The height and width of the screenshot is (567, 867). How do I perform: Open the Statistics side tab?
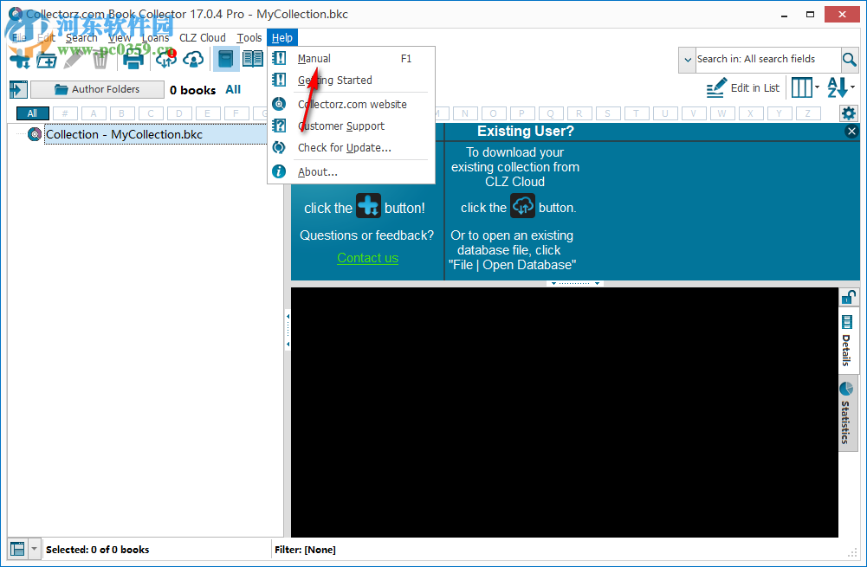pyautogui.click(x=846, y=415)
